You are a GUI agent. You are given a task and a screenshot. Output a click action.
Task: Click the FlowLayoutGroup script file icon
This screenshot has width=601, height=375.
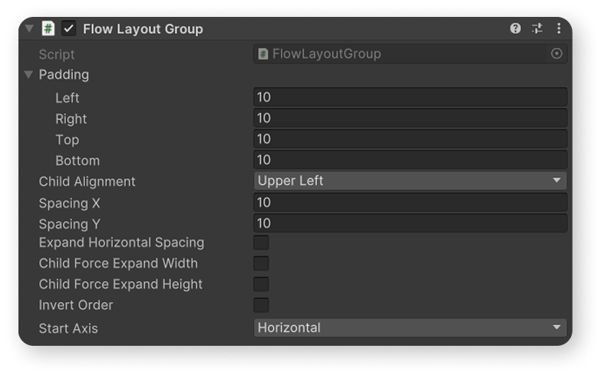(x=263, y=54)
